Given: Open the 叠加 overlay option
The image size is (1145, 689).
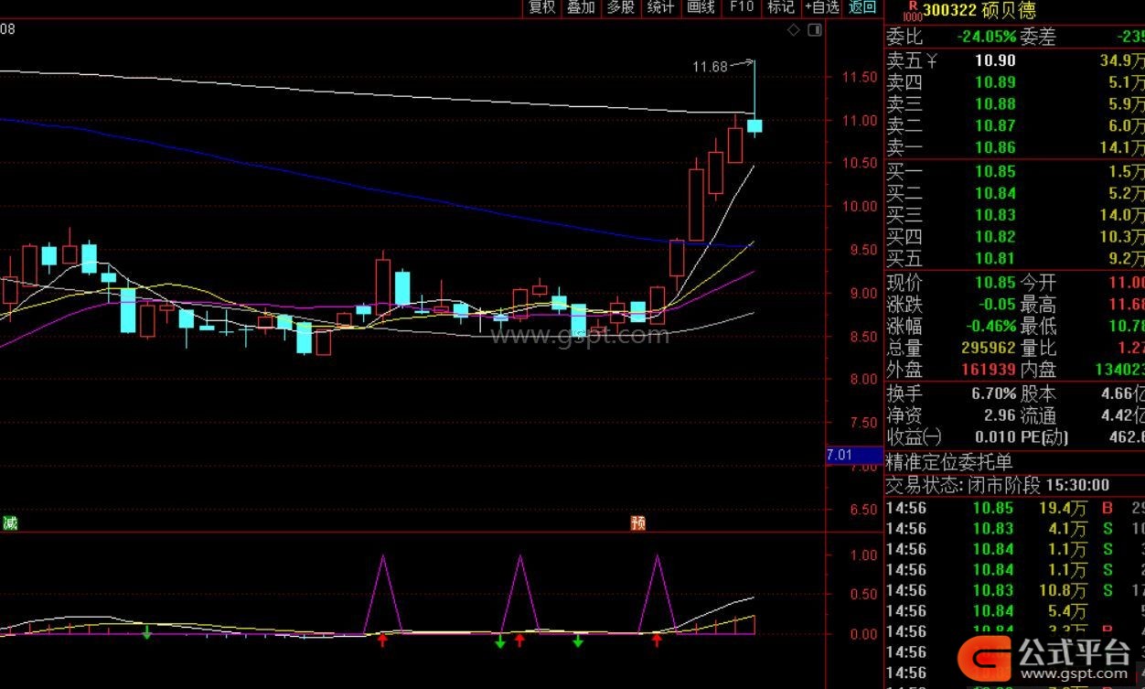Looking at the screenshot, I should click(581, 7).
